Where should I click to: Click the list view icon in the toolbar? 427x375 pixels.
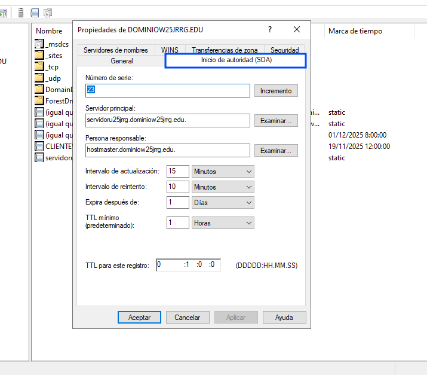35,13
